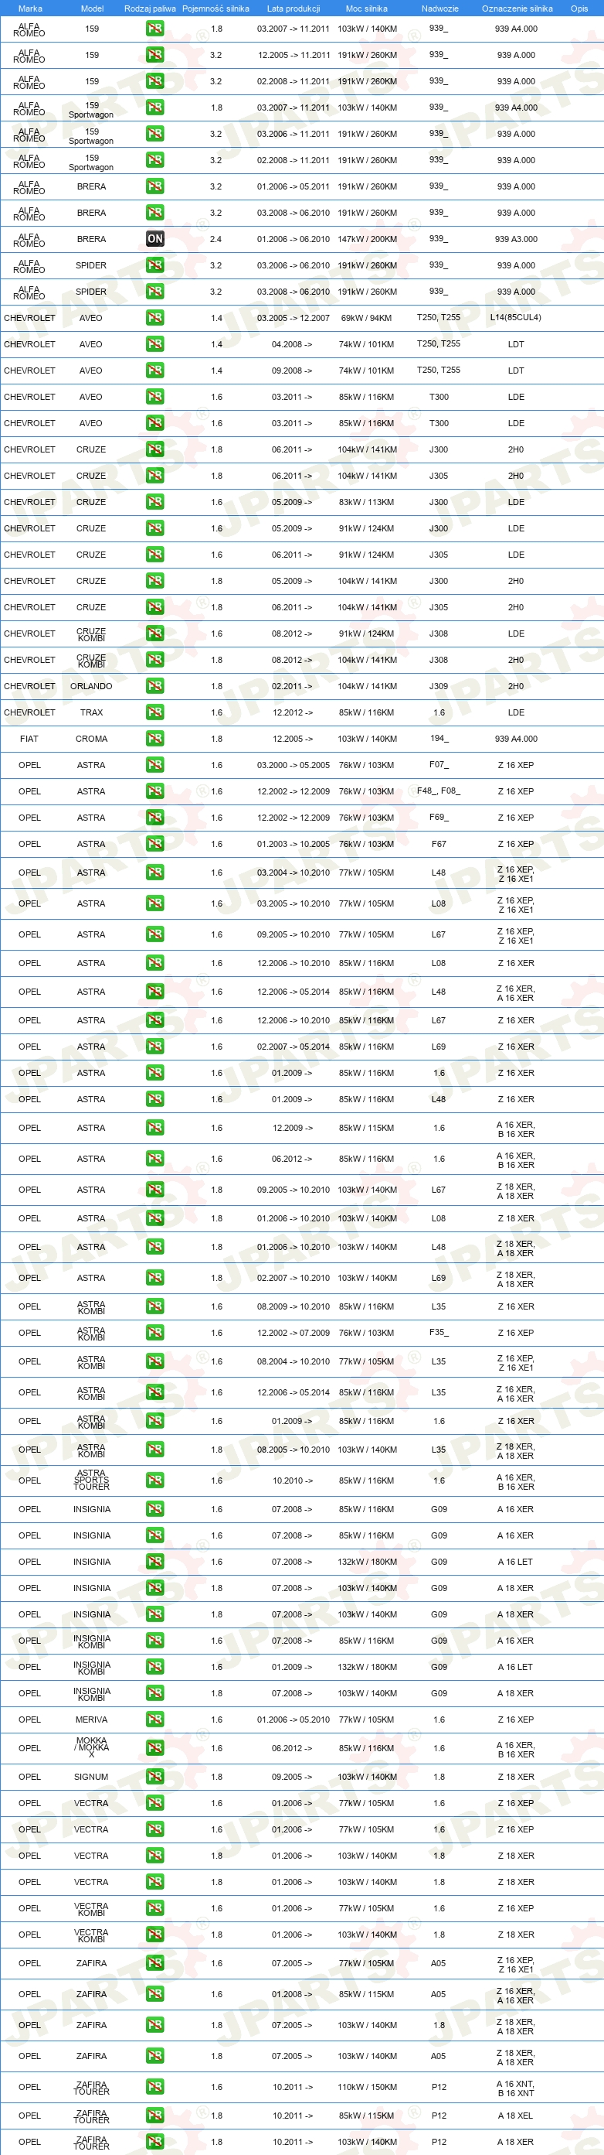
Task: Select power value '69kW / 94KM'
Action: click(x=367, y=318)
